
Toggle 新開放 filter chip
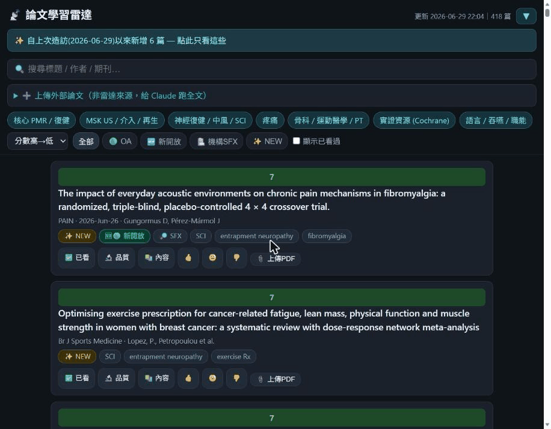coord(164,141)
